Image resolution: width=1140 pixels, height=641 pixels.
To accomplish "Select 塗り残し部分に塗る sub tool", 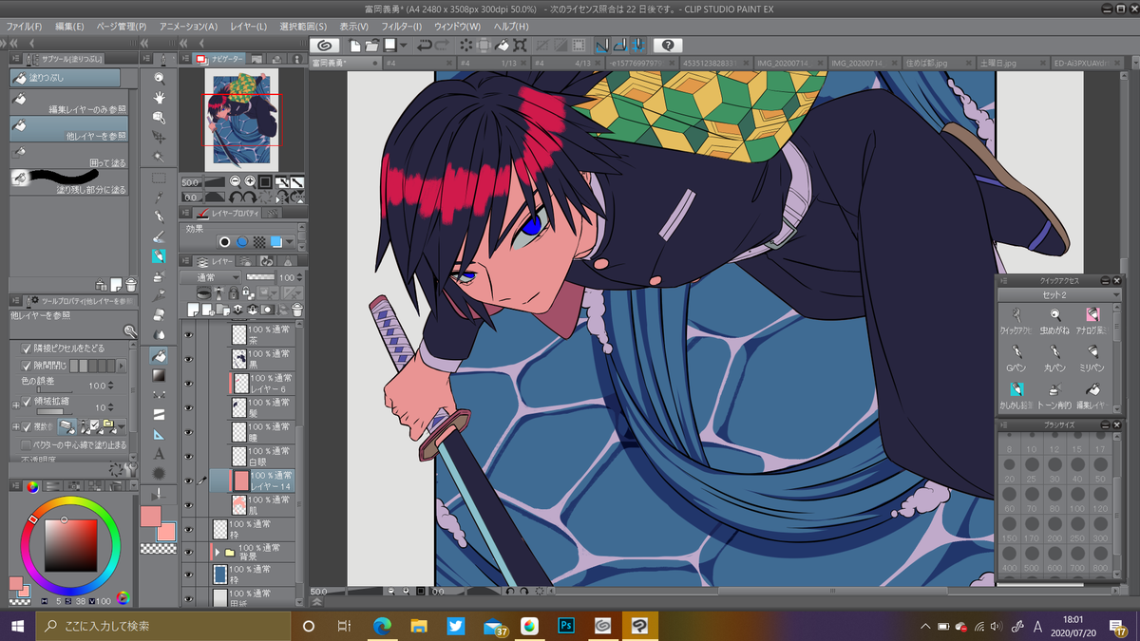I will click(x=66, y=182).
